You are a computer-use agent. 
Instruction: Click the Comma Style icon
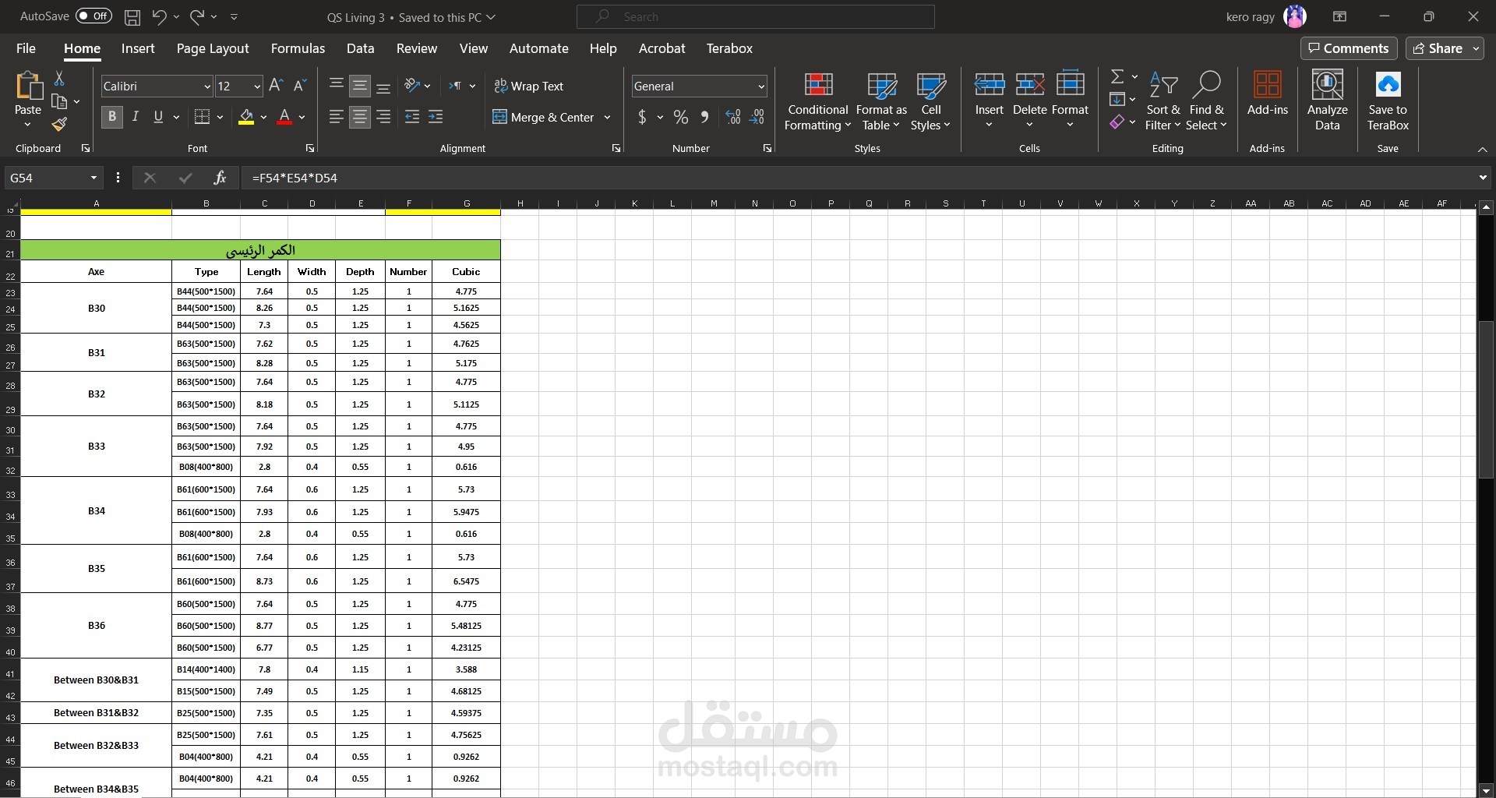click(x=704, y=117)
